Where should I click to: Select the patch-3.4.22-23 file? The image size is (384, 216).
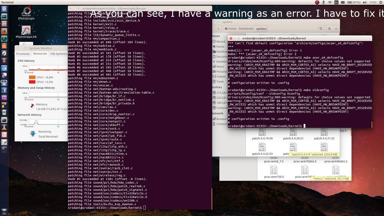coord(262,149)
